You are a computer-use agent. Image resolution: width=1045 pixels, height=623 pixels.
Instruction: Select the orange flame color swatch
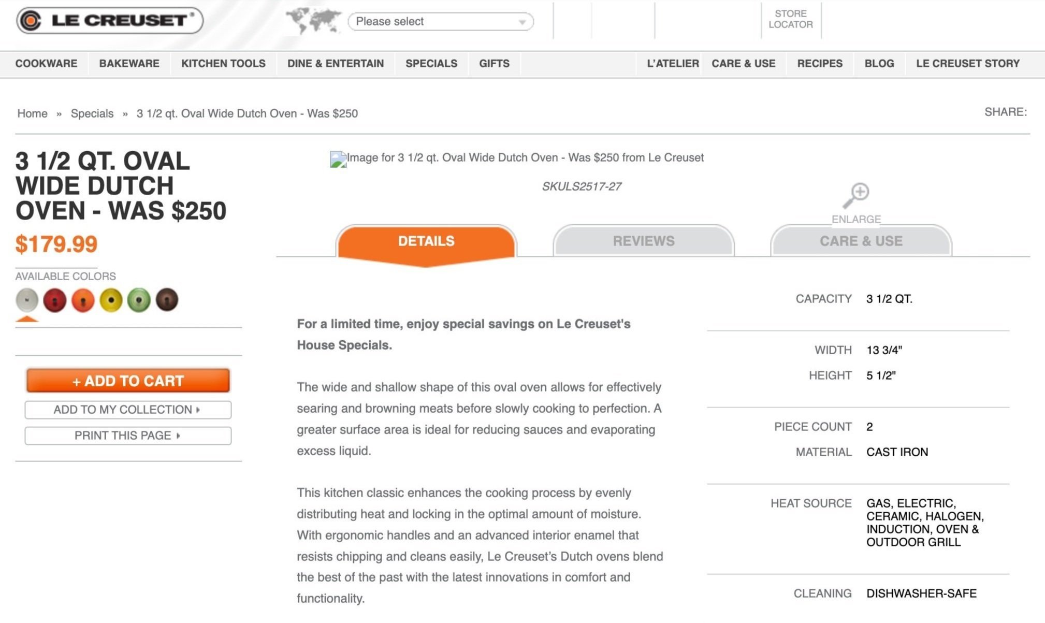(x=83, y=300)
